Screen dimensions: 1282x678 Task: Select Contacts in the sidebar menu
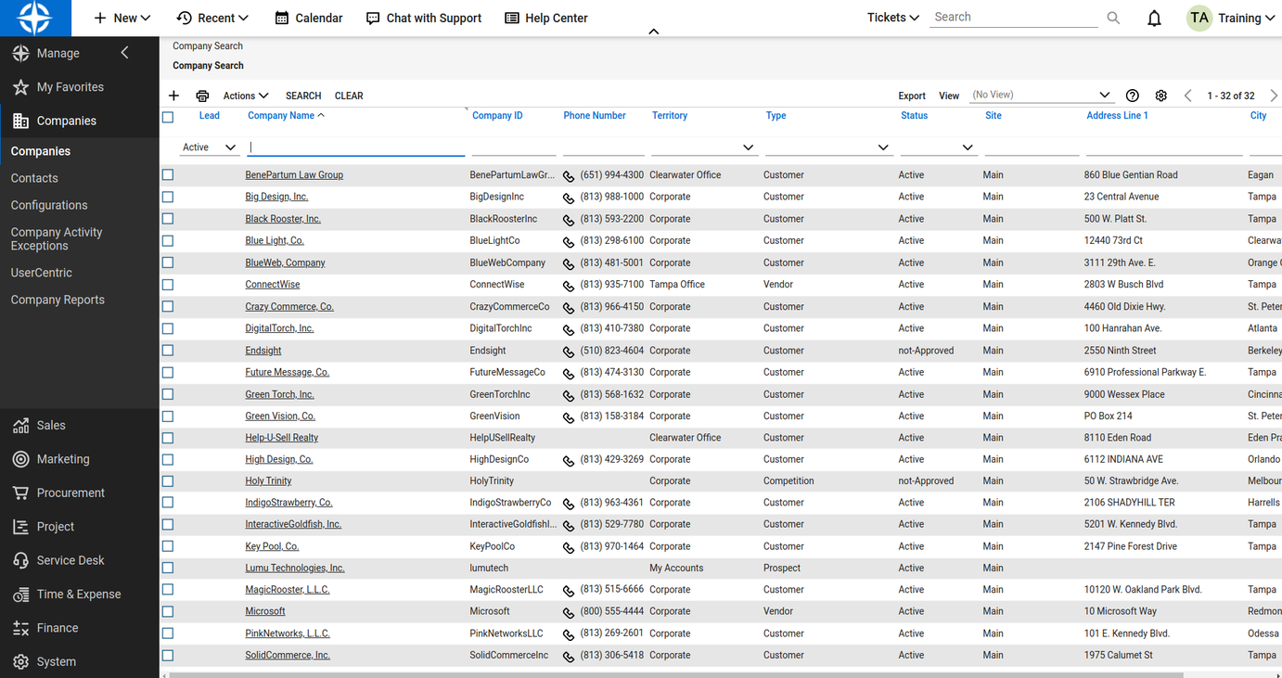[x=34, y=178]
